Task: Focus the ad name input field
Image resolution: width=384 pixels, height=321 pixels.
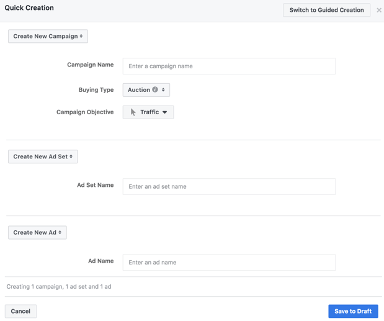Action: 229,263
